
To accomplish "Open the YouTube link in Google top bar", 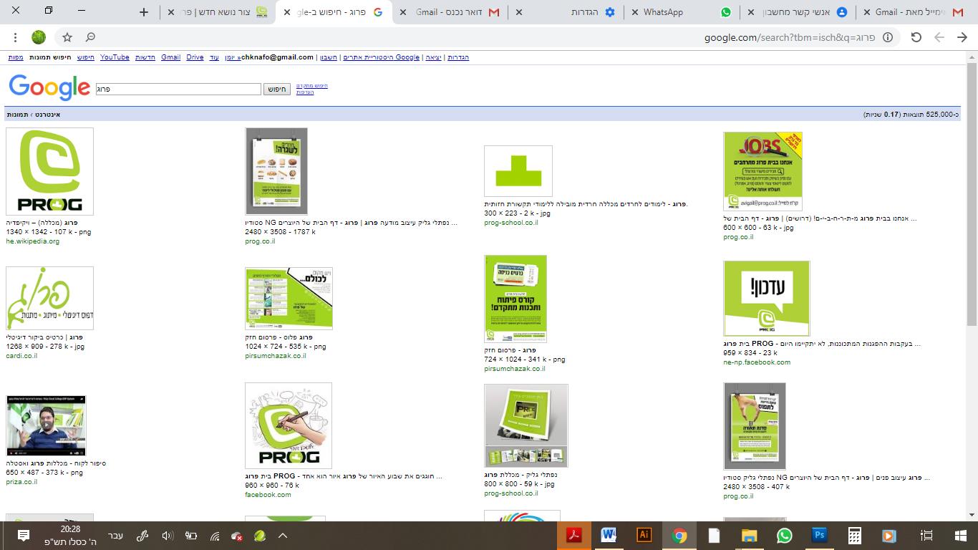I will click(x=115, y=57).
